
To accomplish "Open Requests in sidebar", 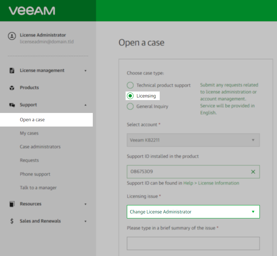I will [x=29, y=160].
